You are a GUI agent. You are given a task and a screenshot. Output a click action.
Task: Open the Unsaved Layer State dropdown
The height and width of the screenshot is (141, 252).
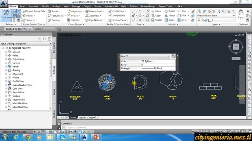(x=216, y=16)
